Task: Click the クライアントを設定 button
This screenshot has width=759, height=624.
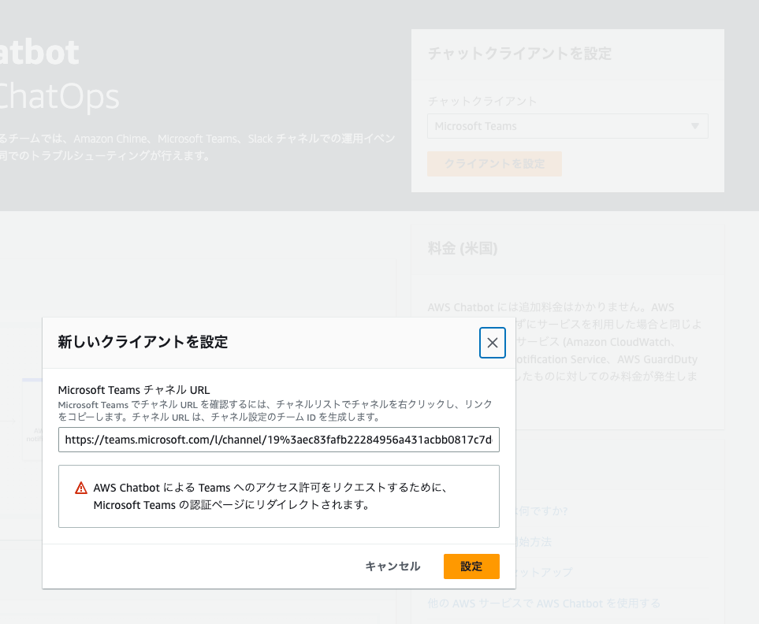Action: point(494,163)
